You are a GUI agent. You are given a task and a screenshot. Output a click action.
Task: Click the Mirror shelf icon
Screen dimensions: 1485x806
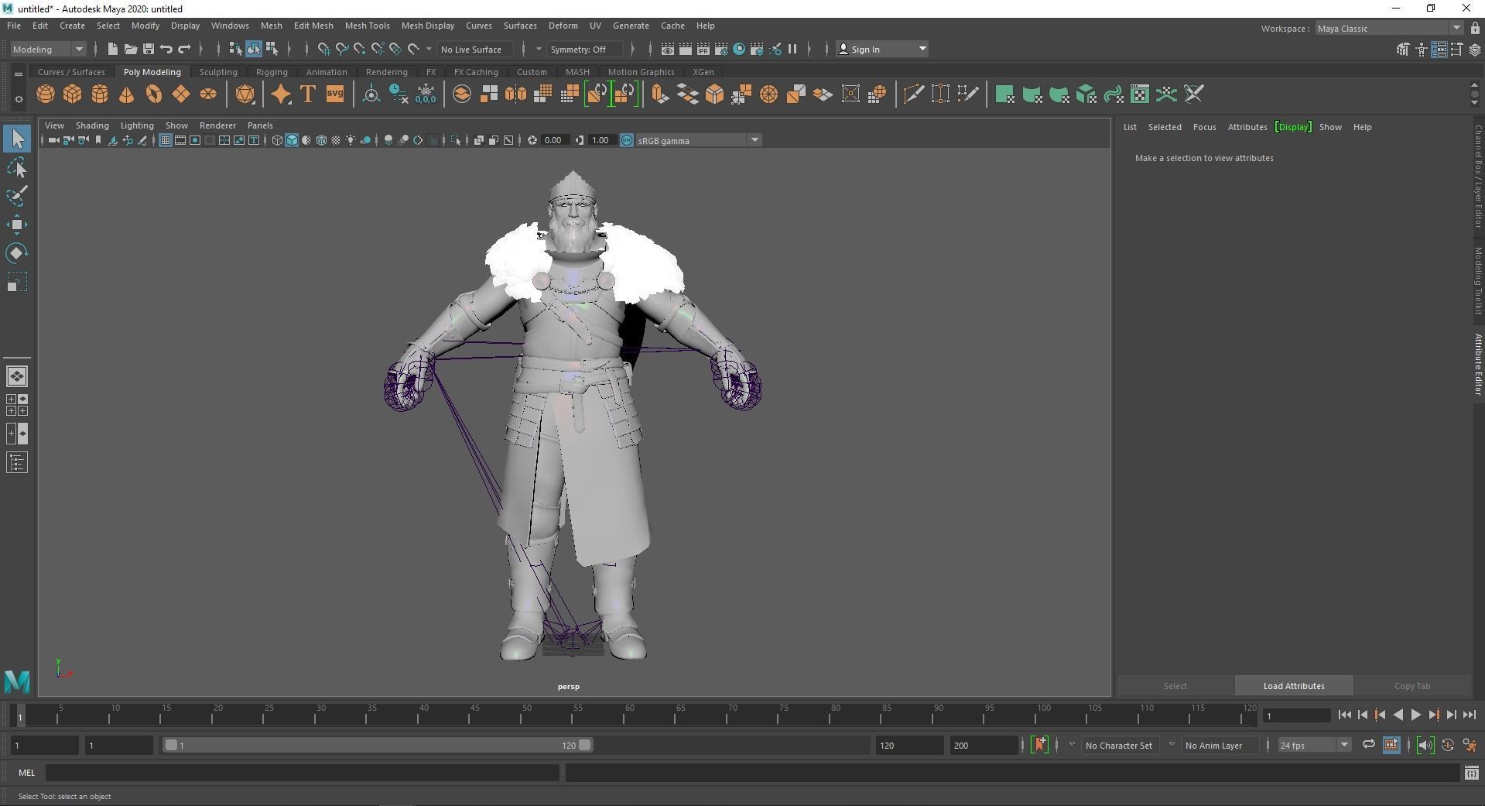coord(515,94)
